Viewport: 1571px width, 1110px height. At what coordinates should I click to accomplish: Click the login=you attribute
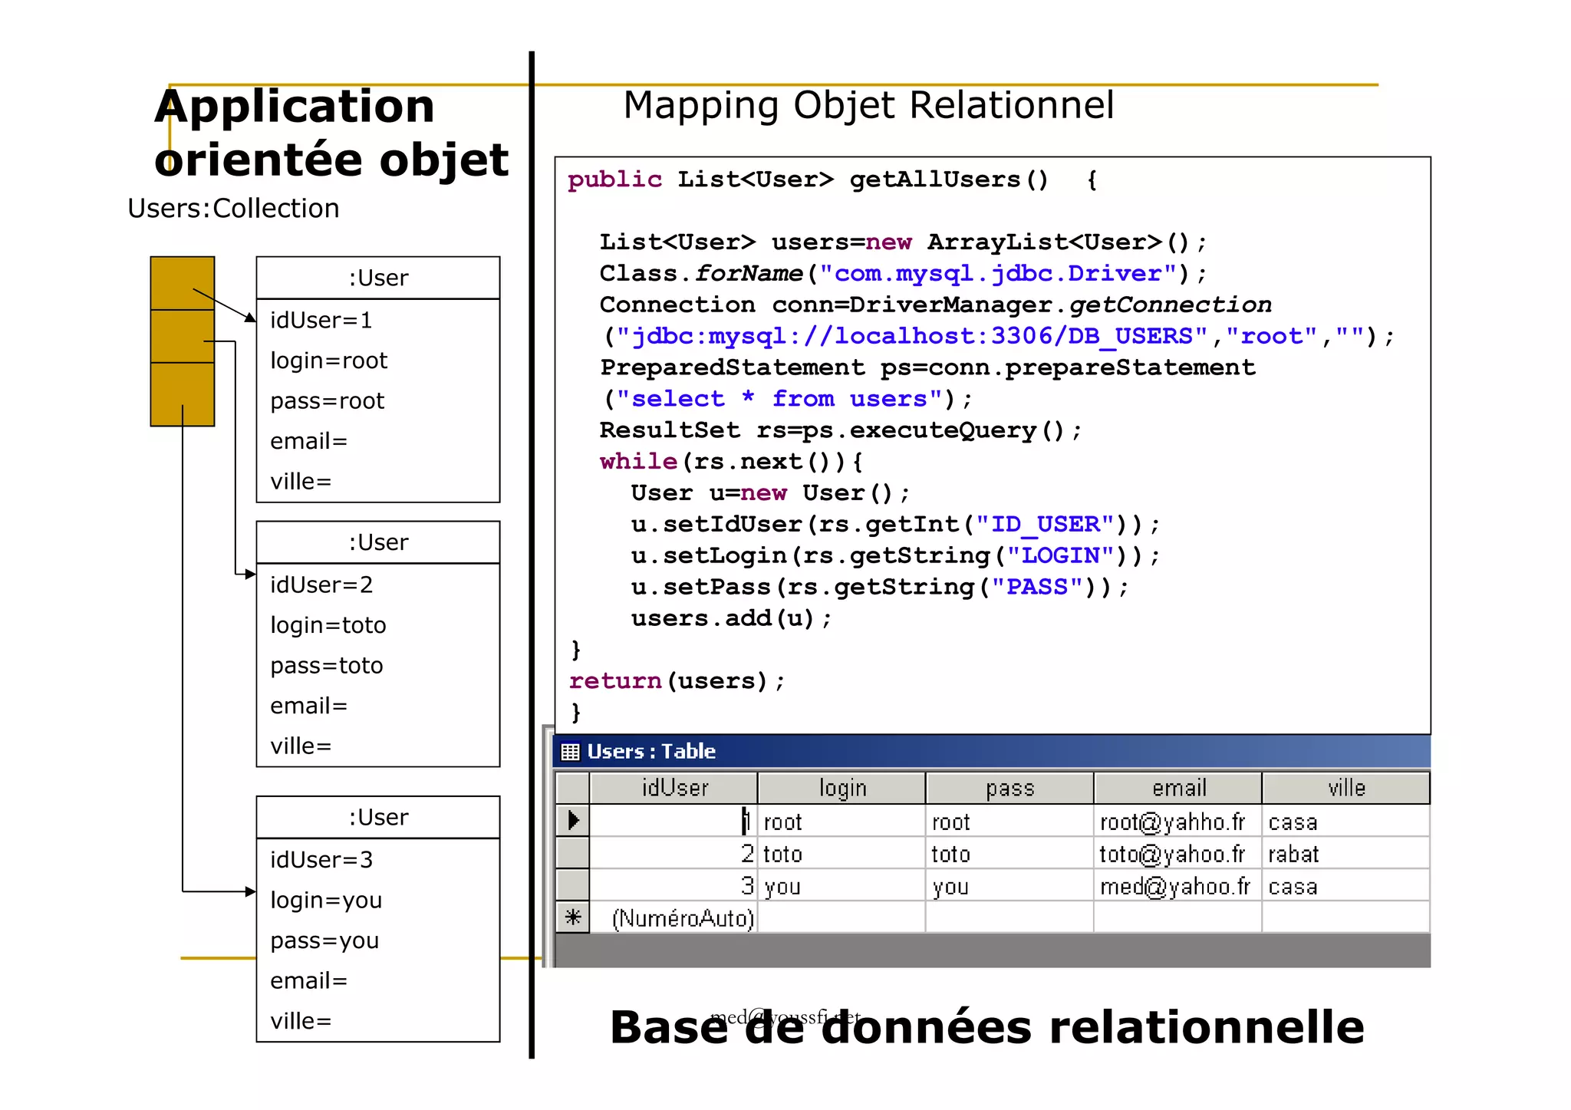tap(326, 901)
